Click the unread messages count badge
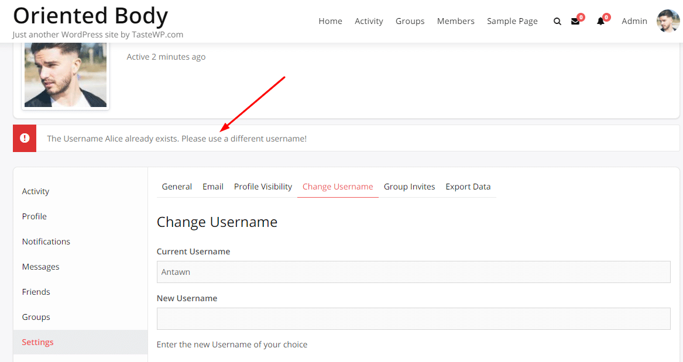This screenshot has width=683, height=362. 581,16
